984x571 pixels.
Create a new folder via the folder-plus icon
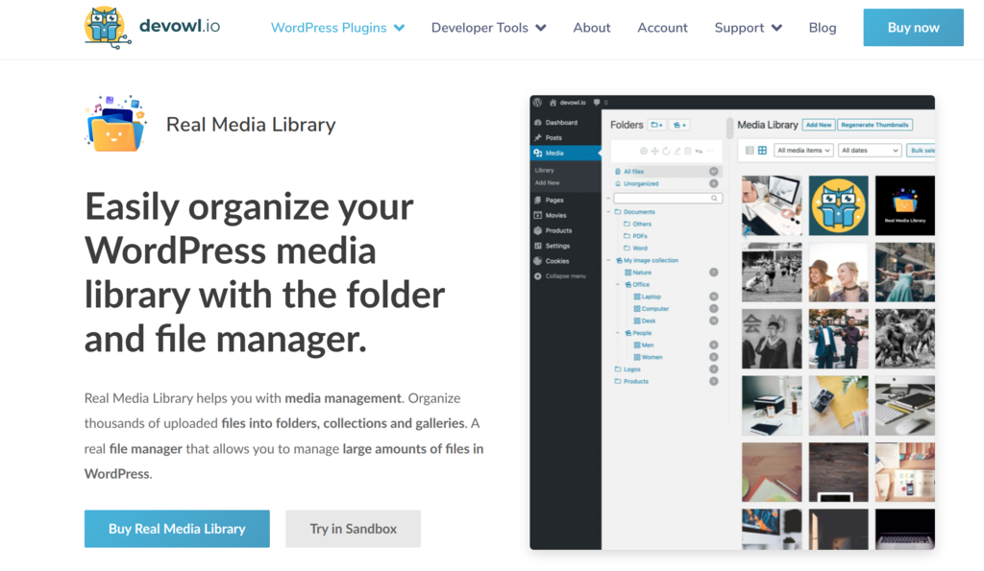(656, 125)
